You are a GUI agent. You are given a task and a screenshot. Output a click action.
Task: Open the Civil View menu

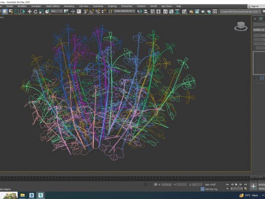(x=83, y=6)
